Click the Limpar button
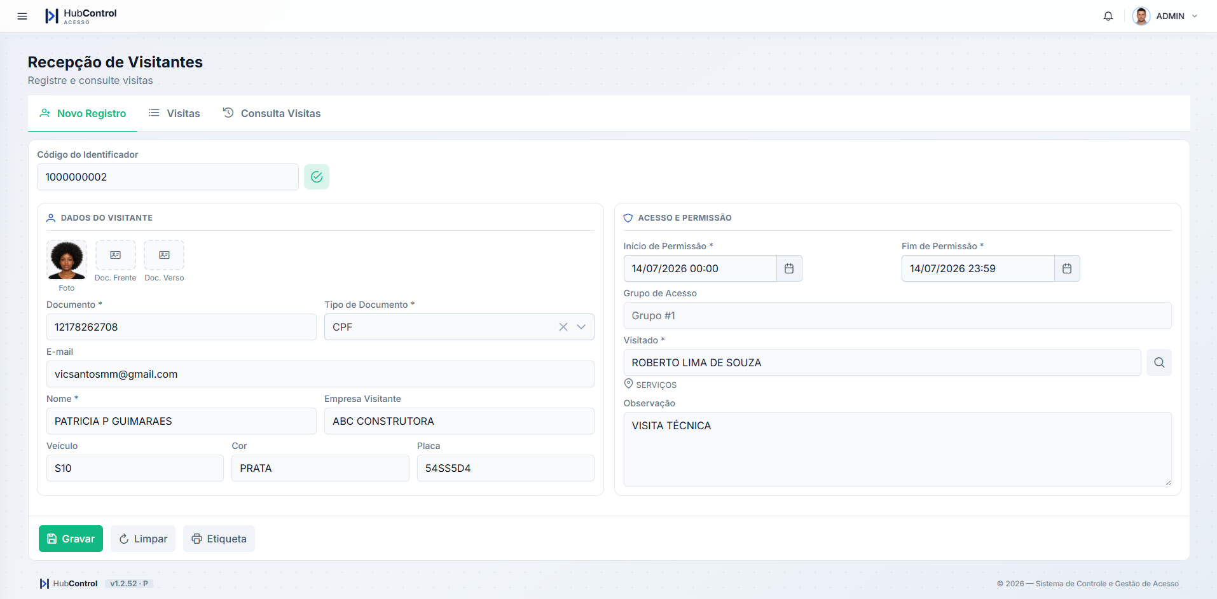 143,539
